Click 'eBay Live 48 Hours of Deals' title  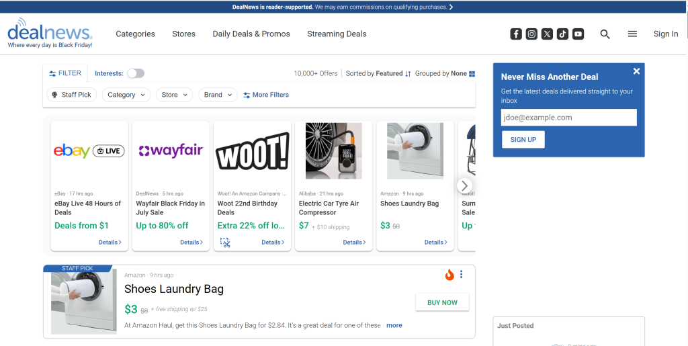(88, 208)
